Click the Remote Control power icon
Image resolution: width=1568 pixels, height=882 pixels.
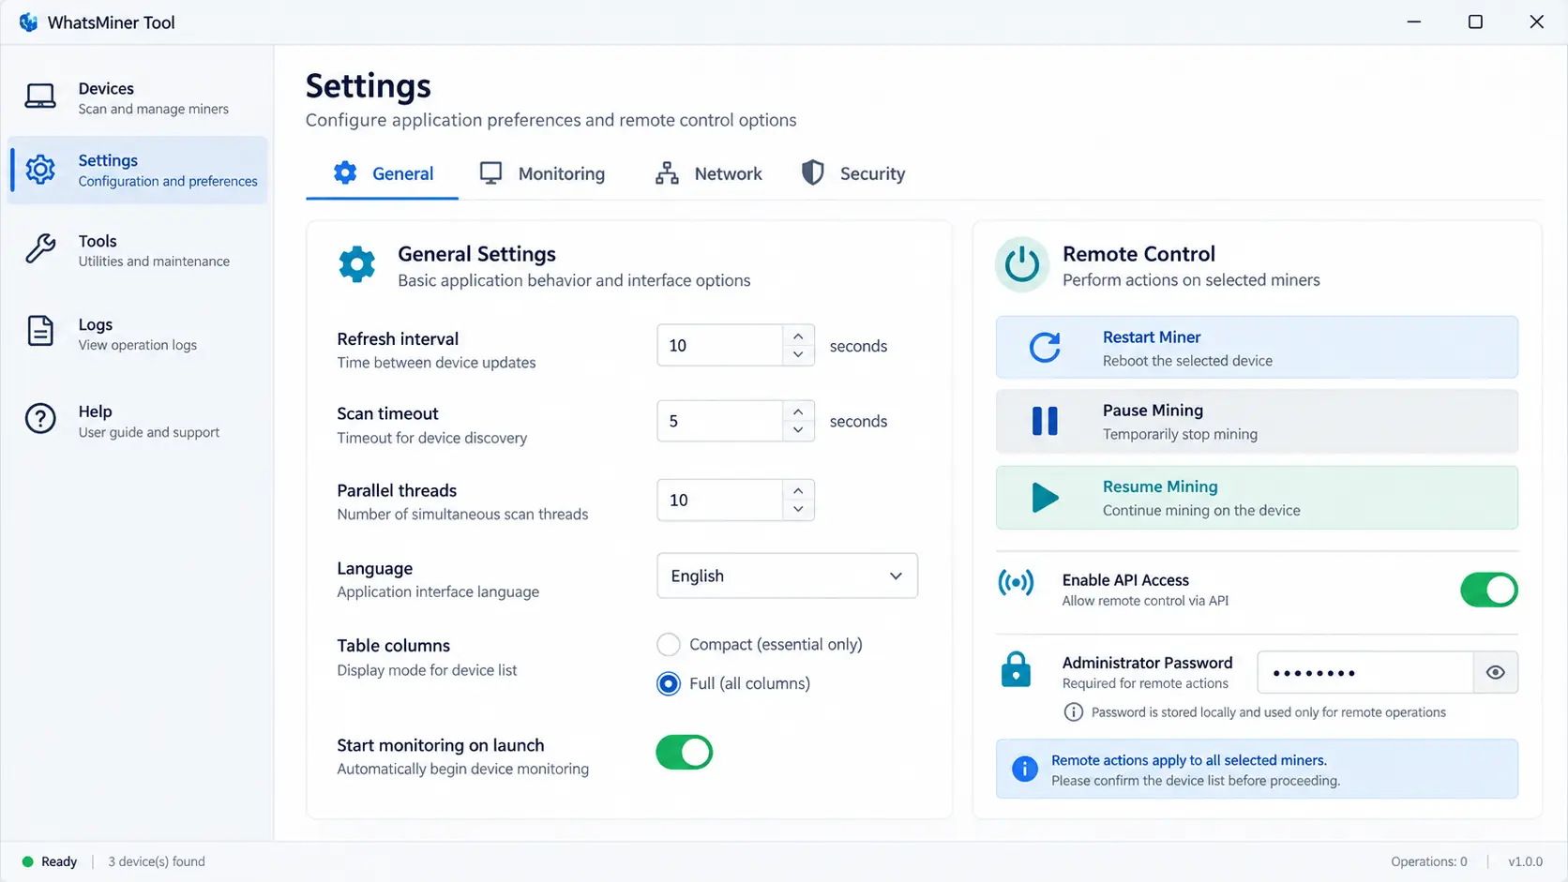[x=1022, y=265]
